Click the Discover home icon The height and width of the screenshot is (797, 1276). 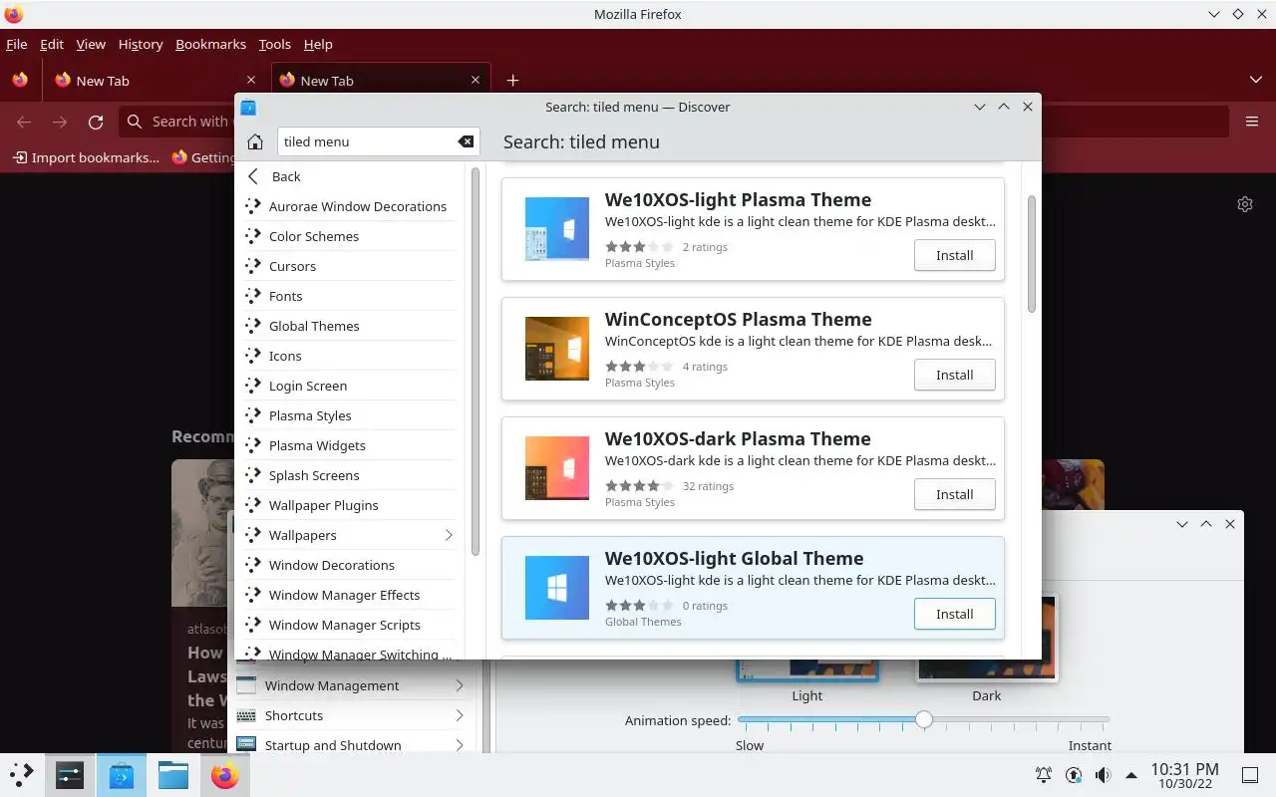(255, 141)
